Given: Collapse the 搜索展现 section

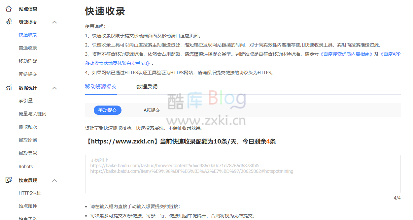Looking at the screenshot, I should [x=55, y=180].
